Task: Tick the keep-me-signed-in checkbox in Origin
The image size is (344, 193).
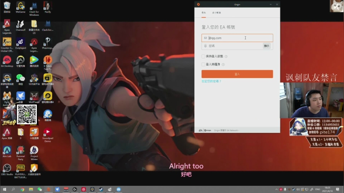Action: pyautogui.click(x=203, y=56)
